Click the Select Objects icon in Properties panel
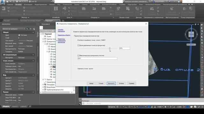 (x=31, y=29)
